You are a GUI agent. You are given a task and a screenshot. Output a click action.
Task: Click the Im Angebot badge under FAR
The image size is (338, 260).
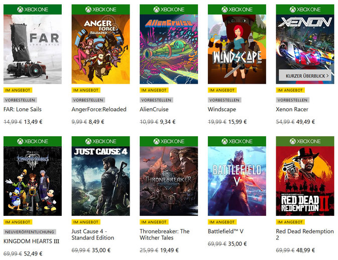coord(18,90)
